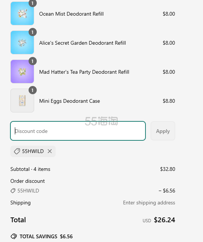Click the Apply discount button
Image resolution: width=203 pixels, height=242 pixels.
163,131
